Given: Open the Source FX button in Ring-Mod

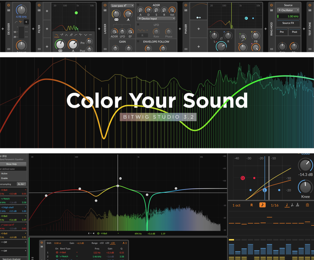Looking at the screenshot, I should click(x=288, y=23).
